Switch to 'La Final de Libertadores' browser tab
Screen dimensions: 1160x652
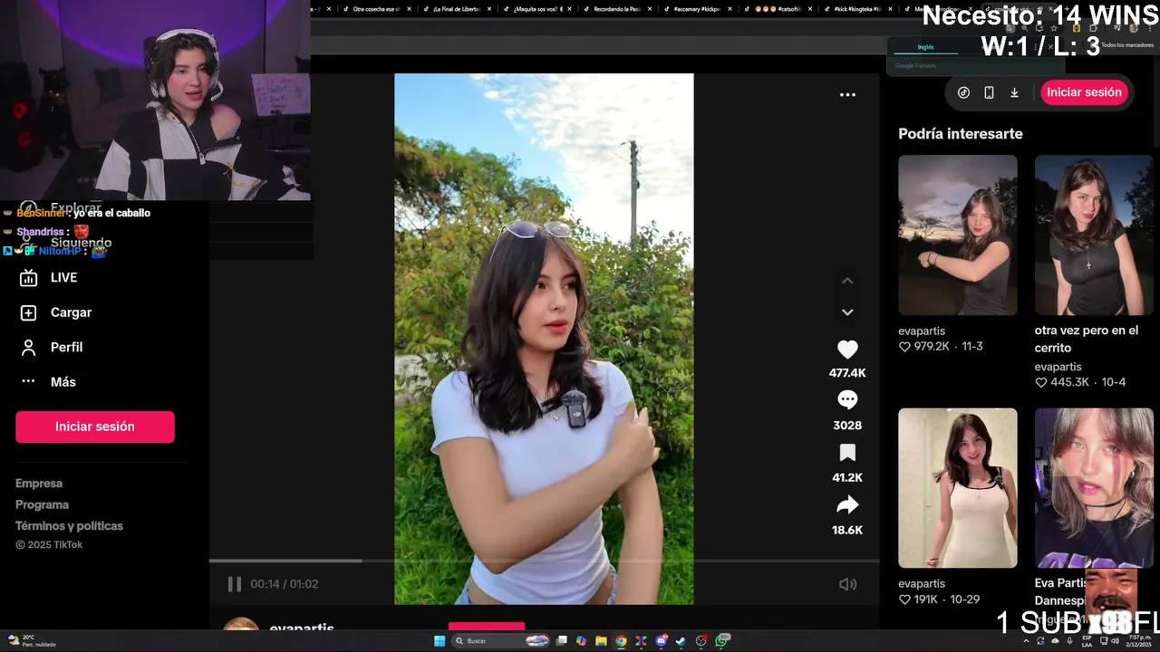pyautogui.click(x=456, y=9)
